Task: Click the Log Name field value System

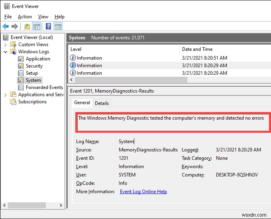Action: [126, 141]
